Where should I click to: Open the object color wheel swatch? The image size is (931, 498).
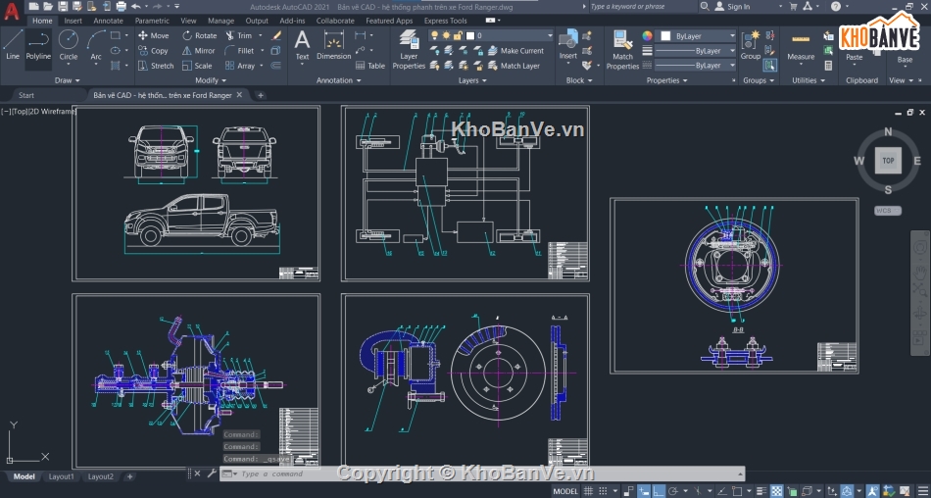pyautogui.click(x=647, y=35)
